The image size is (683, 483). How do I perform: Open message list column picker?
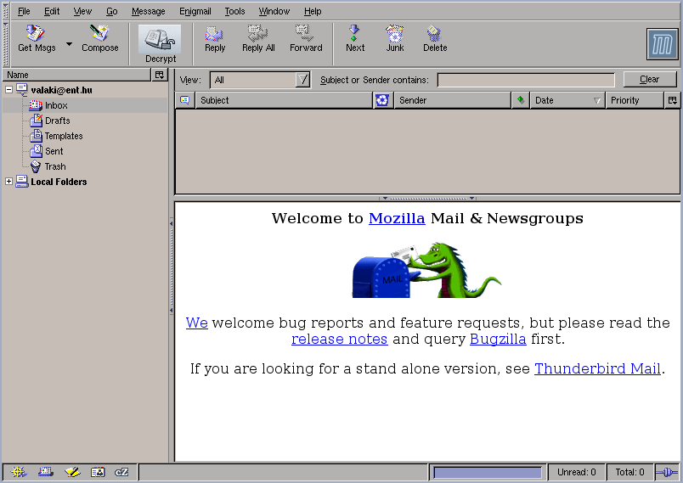[672, 100]
